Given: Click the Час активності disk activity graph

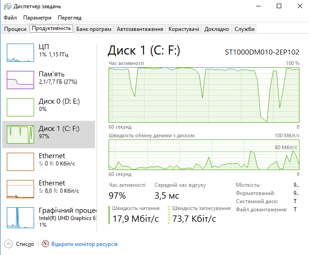Looking at the screenshot, I should point(204,95).
